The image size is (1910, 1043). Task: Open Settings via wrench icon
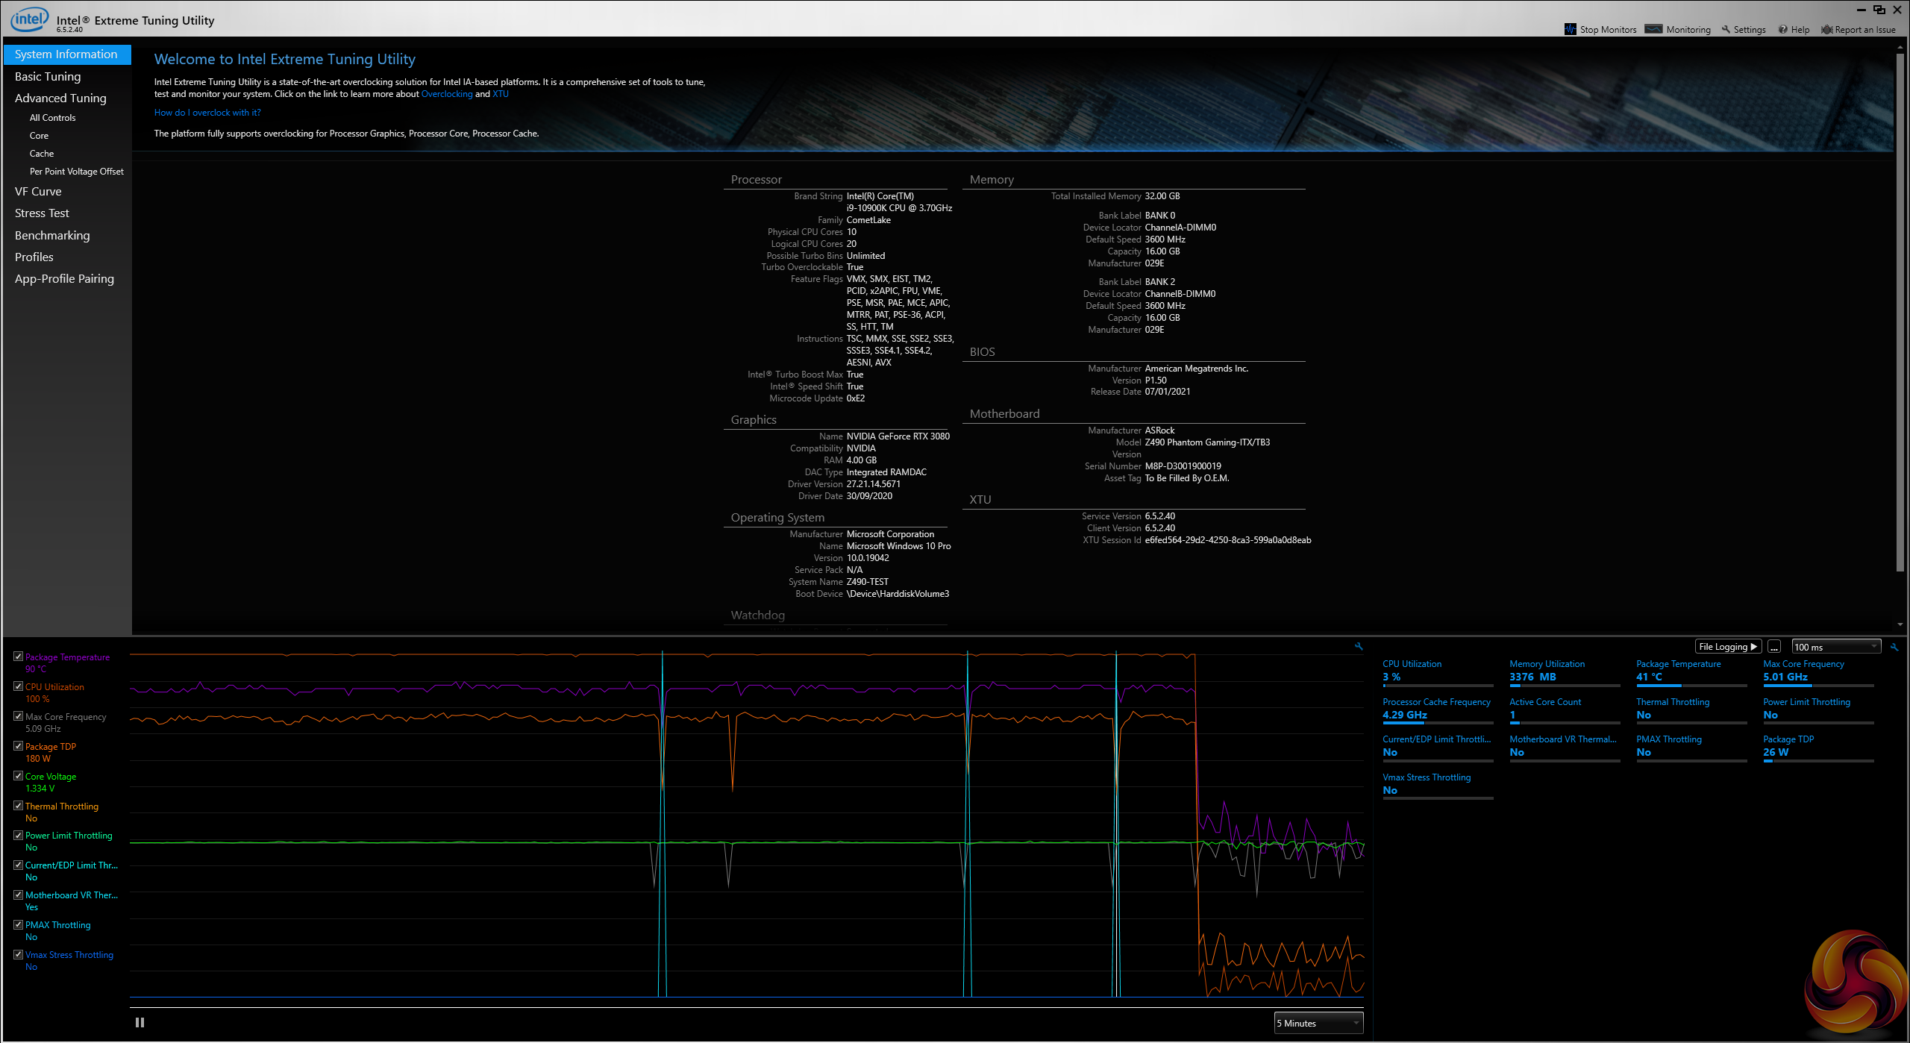click(1726, 29)
